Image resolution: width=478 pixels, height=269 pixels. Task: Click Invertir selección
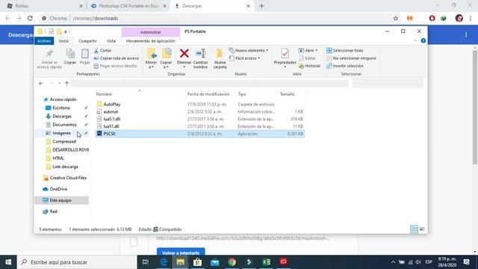(344, 66)
